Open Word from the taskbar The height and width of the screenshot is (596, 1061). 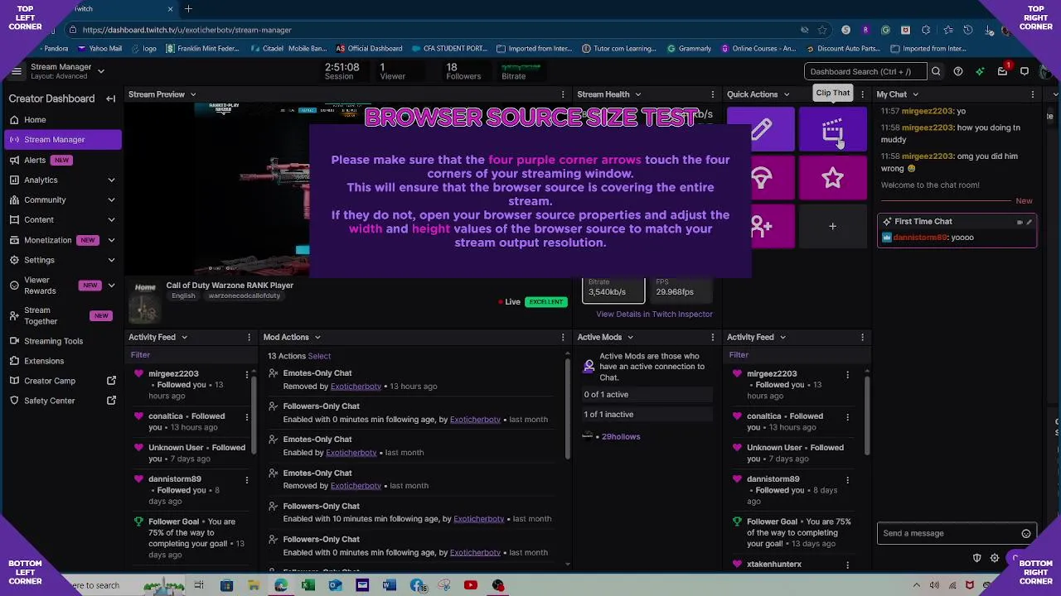(389, 585)
